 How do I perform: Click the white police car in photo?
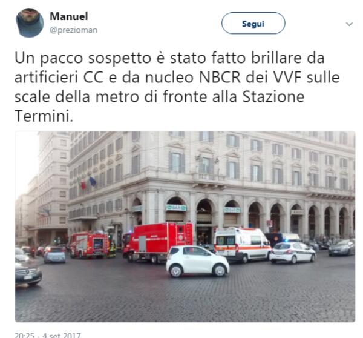tap(292, 253)
